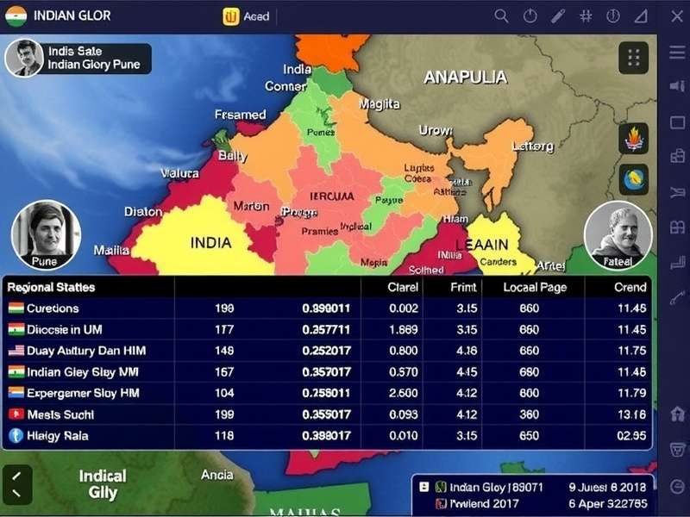
Task: Click the Pune player portrait thumbnail
Action: point(45,237)
